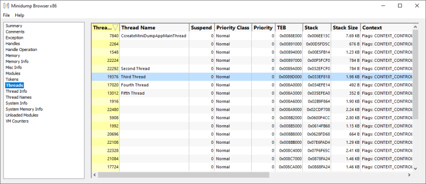Viewport: 426px width, 184px height.
Task: Select the Third Thread row
Action: point(252,77)
